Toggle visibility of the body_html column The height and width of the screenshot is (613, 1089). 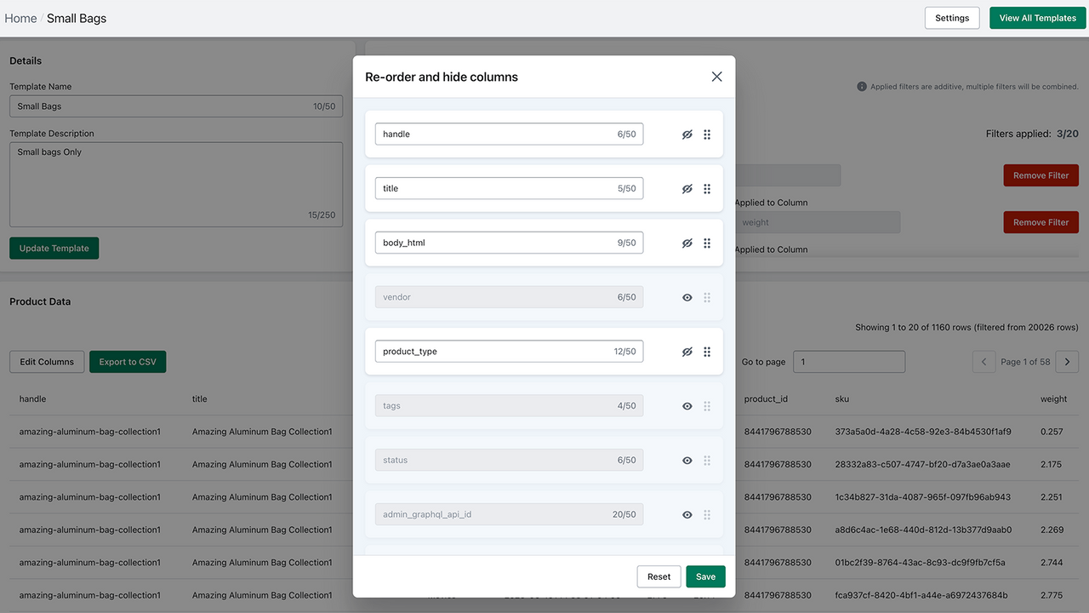pyautogui.click(x=687, y=243)
